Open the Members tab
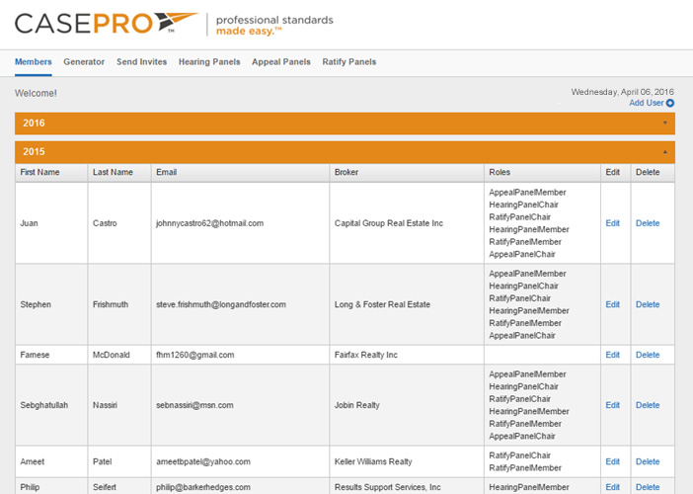 coord(34,62)
